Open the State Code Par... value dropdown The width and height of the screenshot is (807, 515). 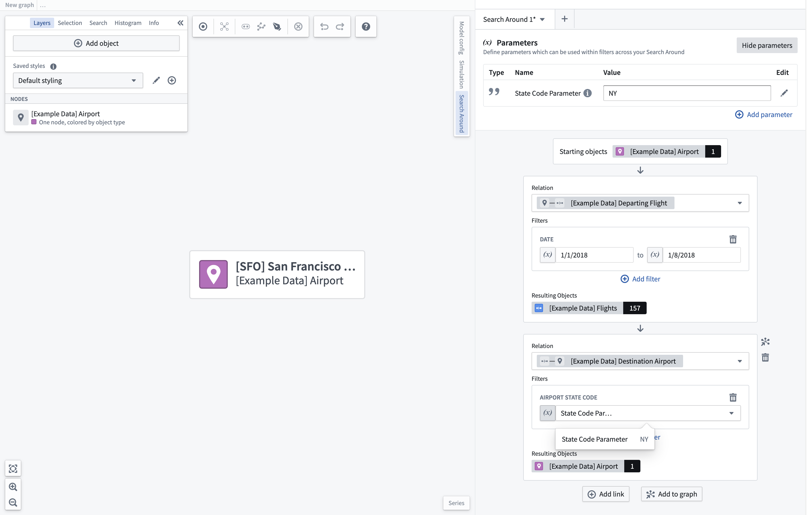(648, 413)
